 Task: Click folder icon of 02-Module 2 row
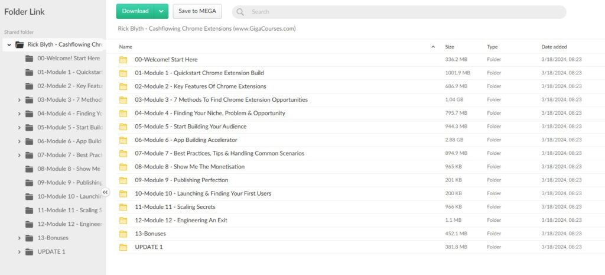123,86
